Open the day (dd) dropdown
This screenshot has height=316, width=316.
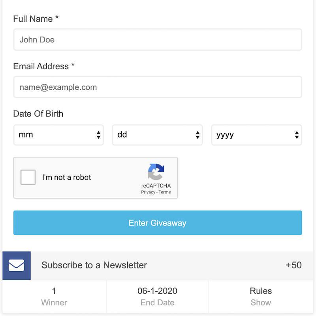(157, 135)
